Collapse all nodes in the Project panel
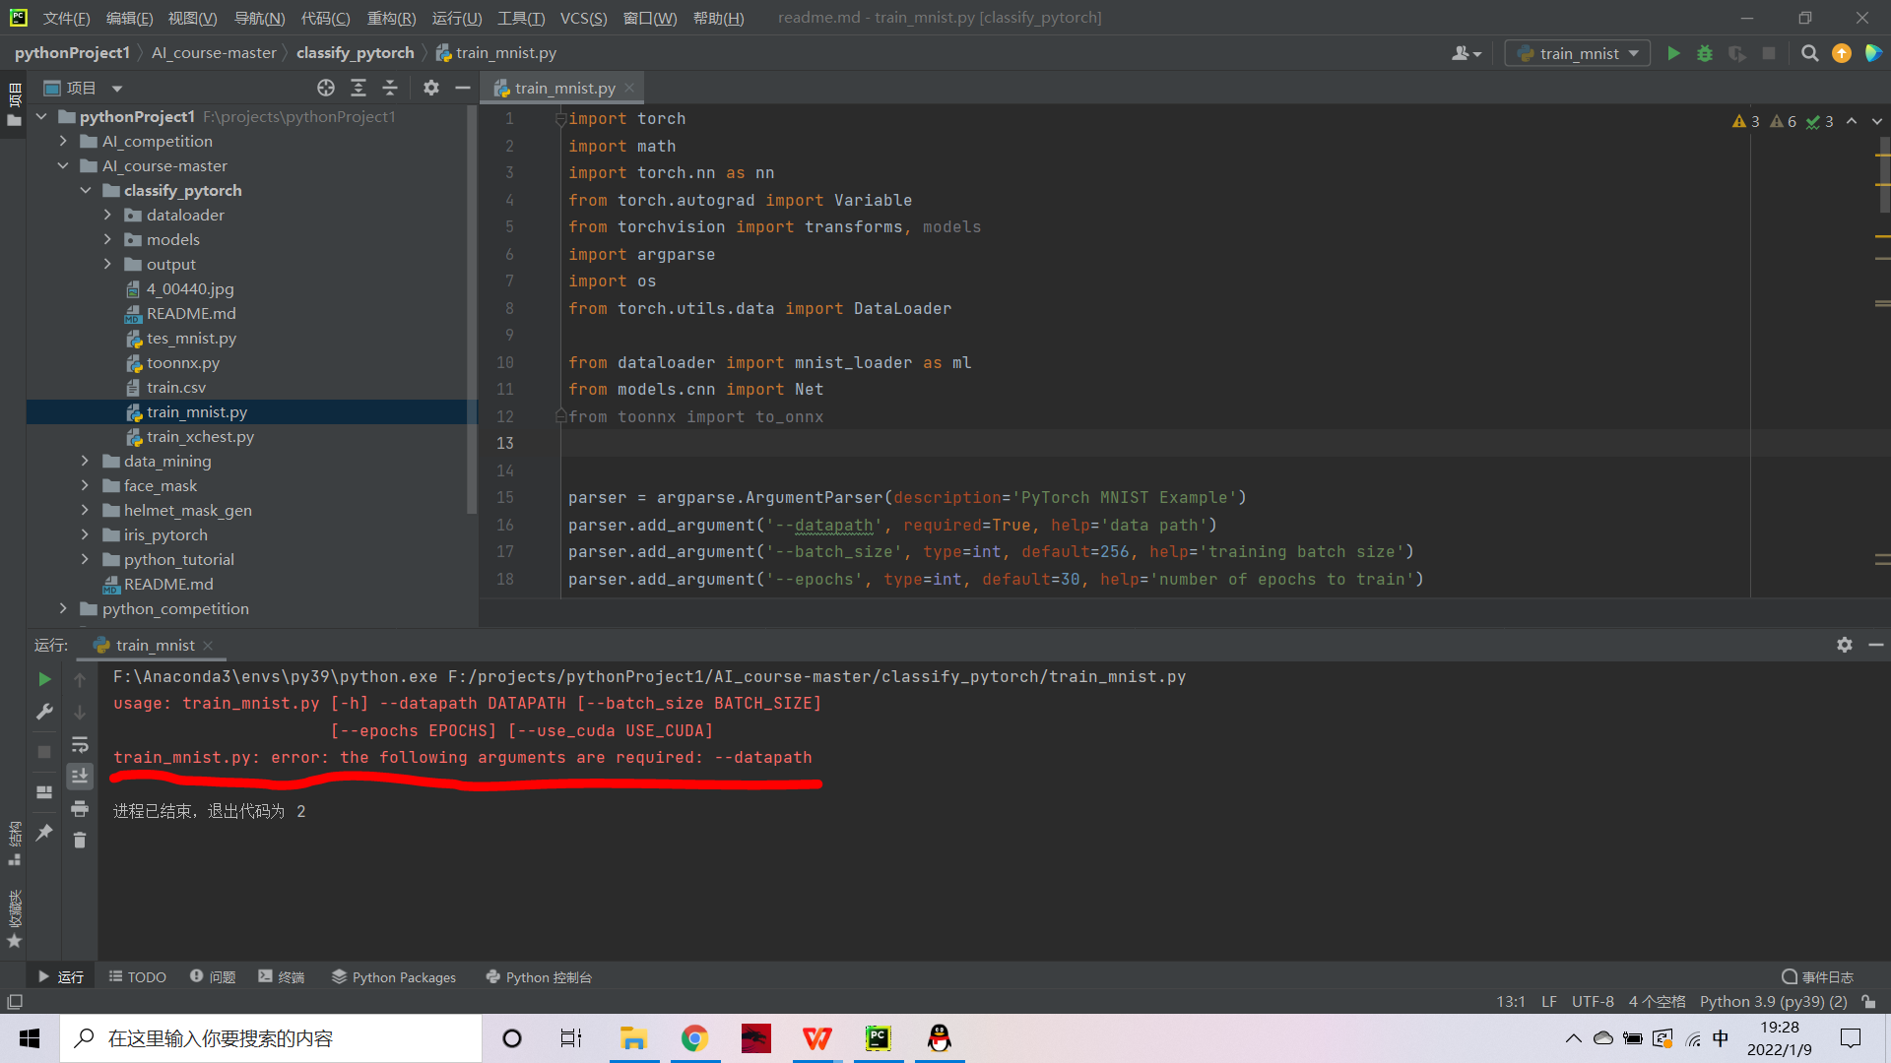Image resolution: width=1891 pixels, height=1063 pixels. click(390, 88)
